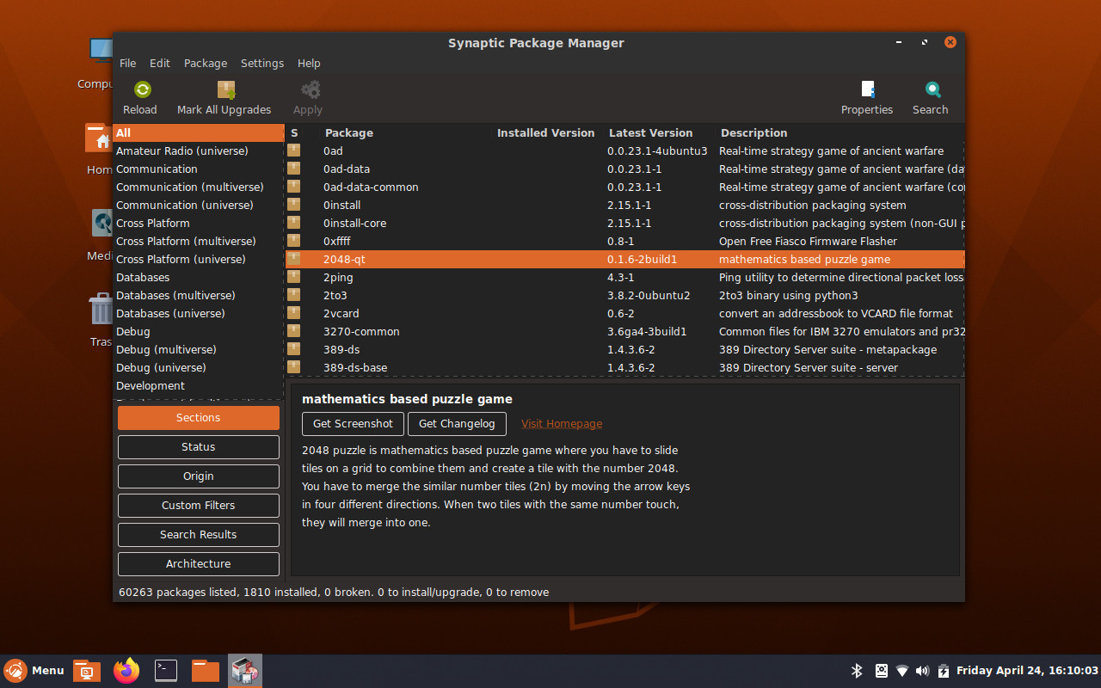Open the network tray icon
Viewport: 1101px width, 688px height.
902,671
